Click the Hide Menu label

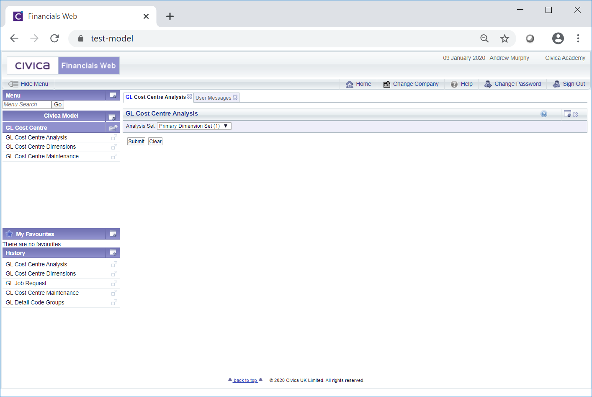click(34, 84)
